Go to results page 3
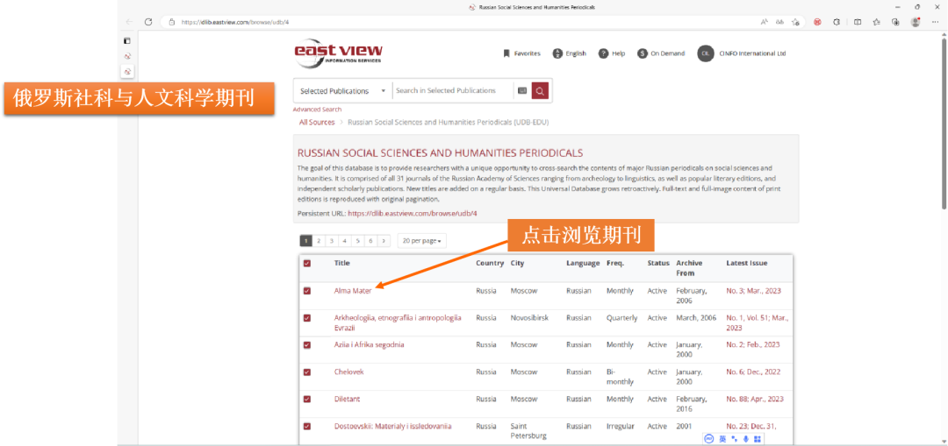The height and width of the screenshot is (446, 948). (331, 240)
